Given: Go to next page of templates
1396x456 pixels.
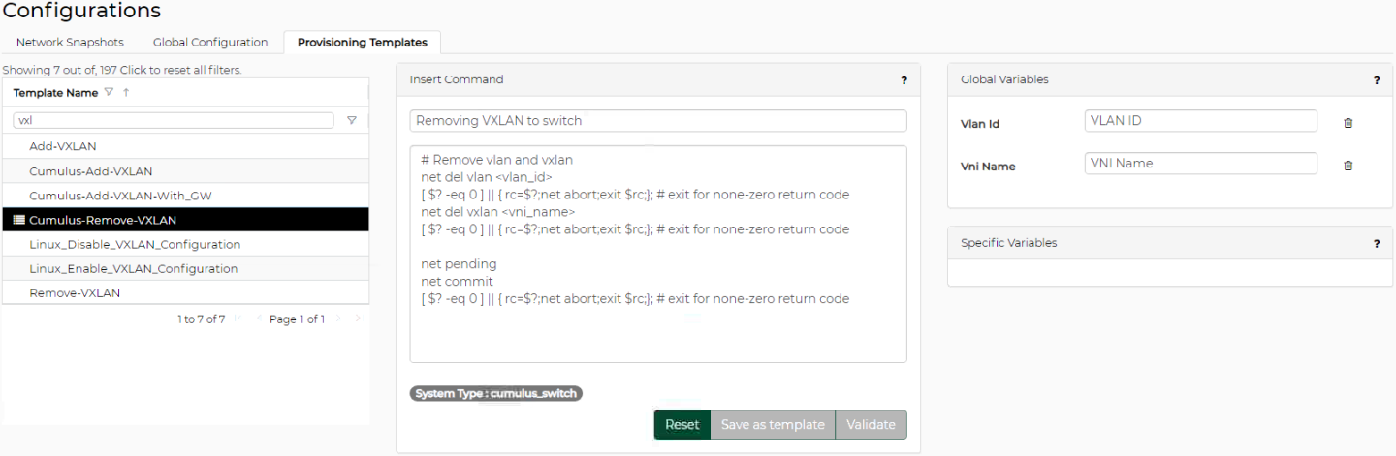Looking at the screenshot, I should (x=338, y=319).
